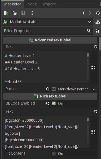This screenshot has height=159, width=101.
Task: Open the load resource folder icon
Action: (x=15, y=13)
